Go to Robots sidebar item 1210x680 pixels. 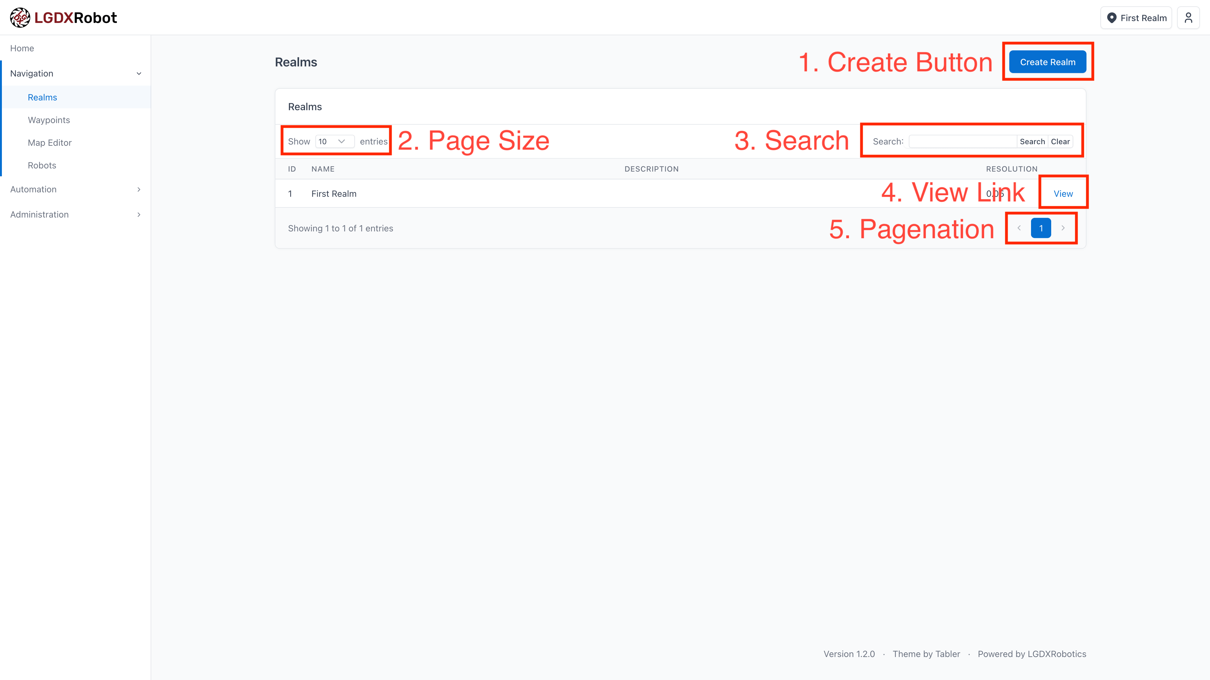pos(42,165)
